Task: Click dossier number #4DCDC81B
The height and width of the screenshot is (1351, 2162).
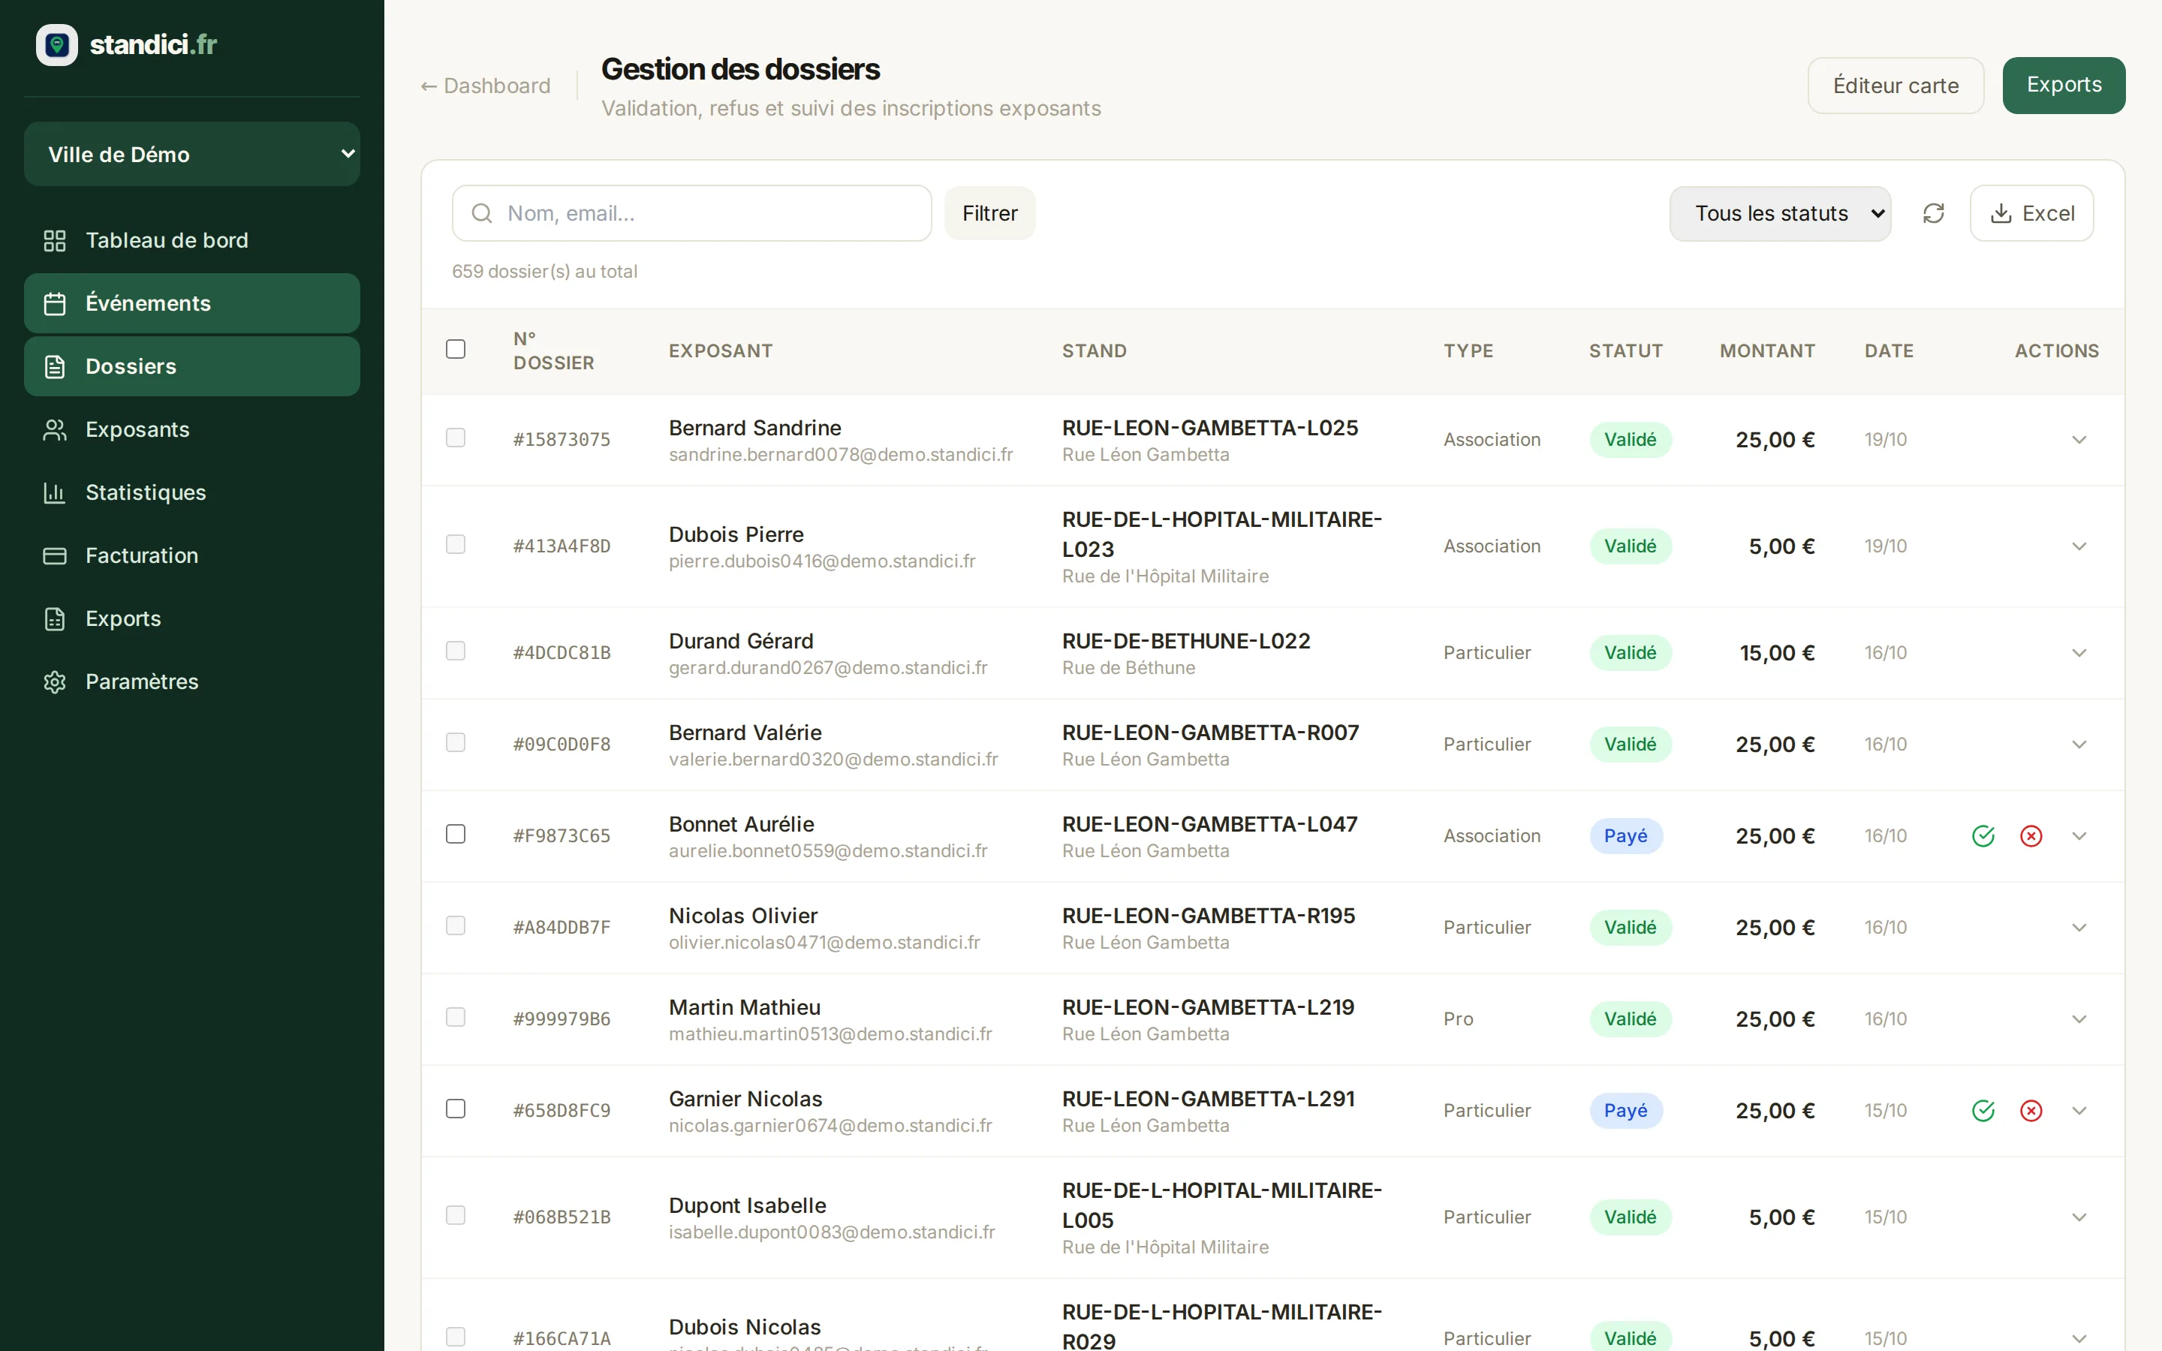Action: coord(562,653)
